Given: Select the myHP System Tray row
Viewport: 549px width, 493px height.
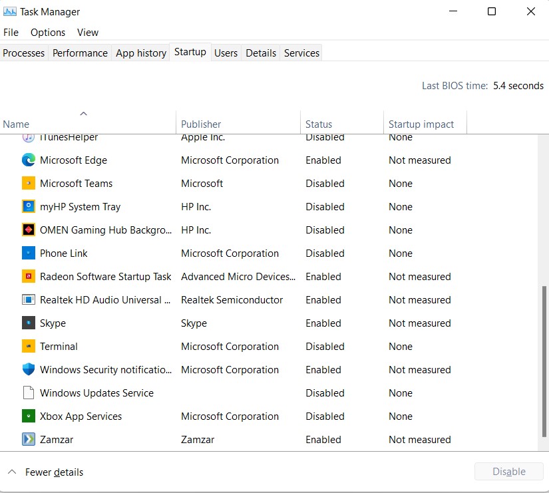Looking at the screenshot, I should click(x=80, y=206).
